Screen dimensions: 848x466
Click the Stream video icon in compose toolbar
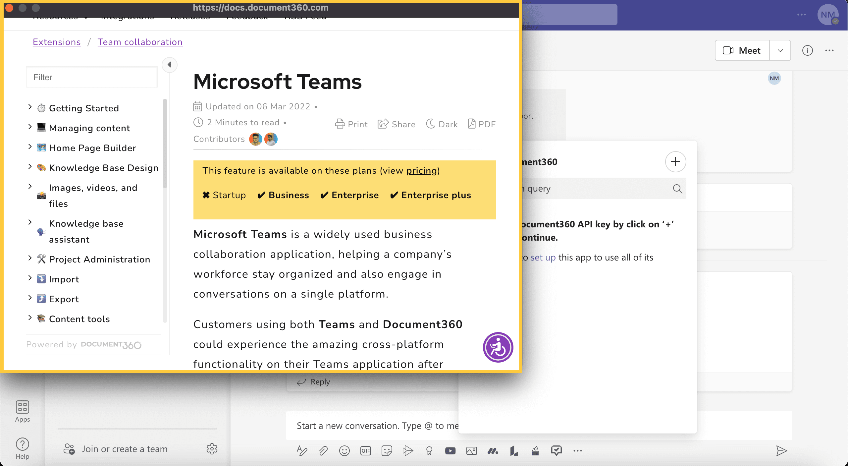coord(408,450)
